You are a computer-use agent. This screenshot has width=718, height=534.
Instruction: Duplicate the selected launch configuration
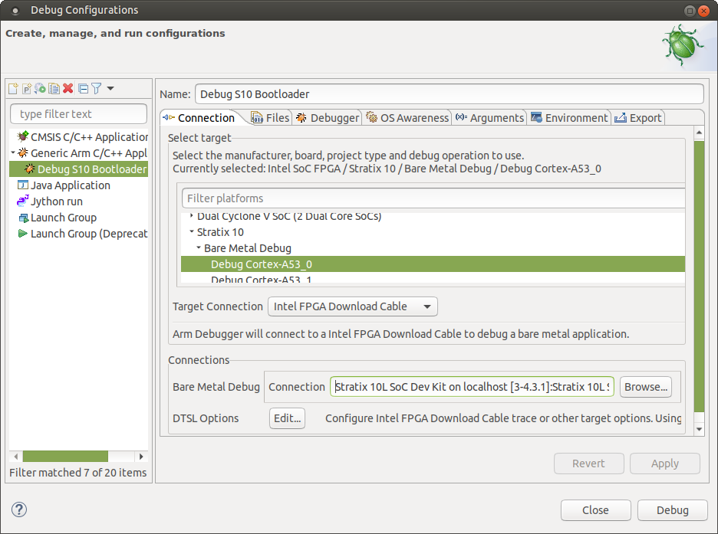click(54, 89)
